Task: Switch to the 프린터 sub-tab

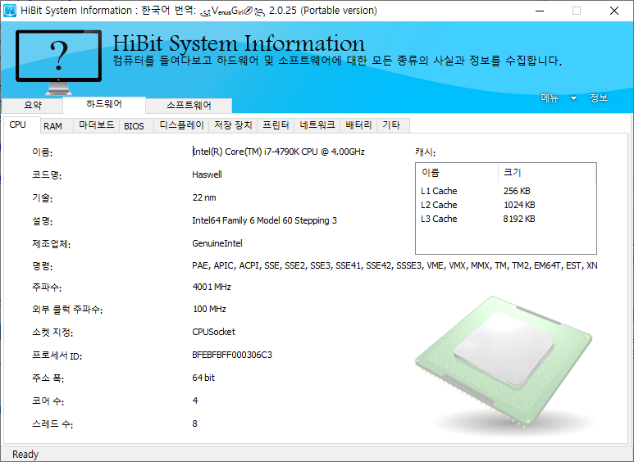Action: [276, 125]
